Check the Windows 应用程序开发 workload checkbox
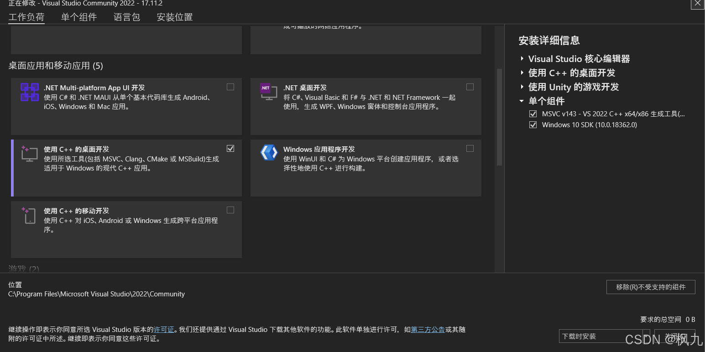 click(470, 148)
